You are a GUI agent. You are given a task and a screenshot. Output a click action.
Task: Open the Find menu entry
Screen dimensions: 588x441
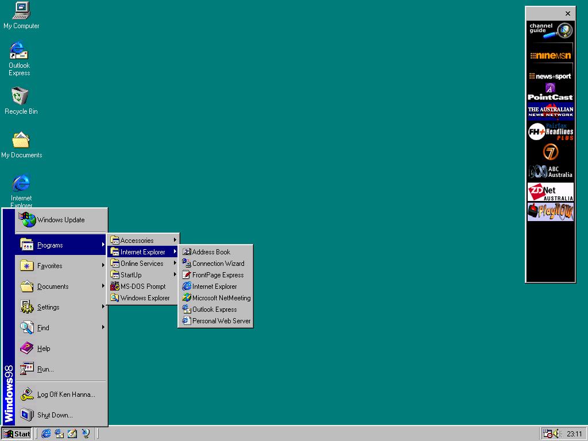coord(60,327)
